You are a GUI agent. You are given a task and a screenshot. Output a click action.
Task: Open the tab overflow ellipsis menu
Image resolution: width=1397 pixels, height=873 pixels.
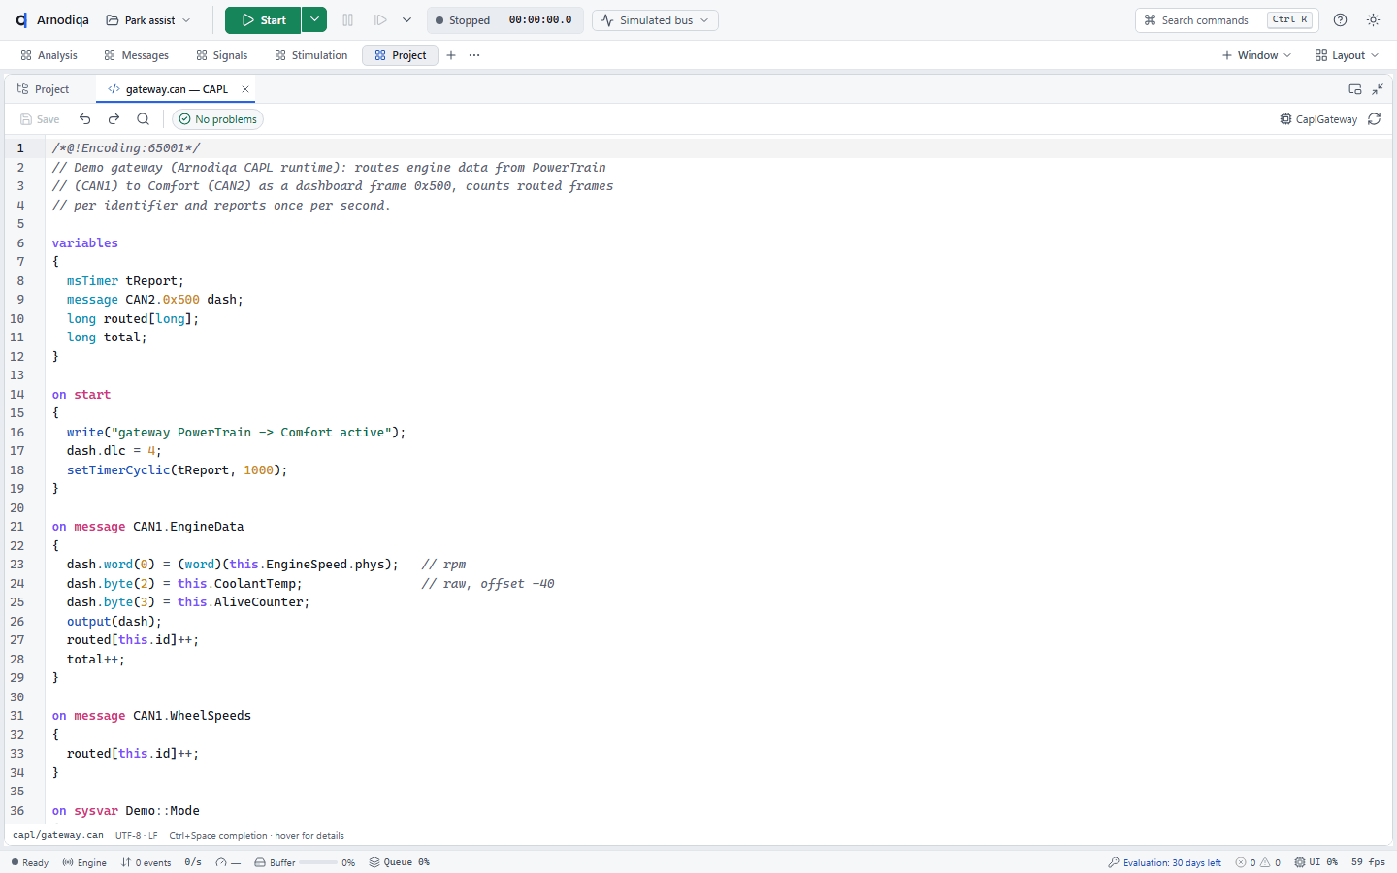pos(474,55)
